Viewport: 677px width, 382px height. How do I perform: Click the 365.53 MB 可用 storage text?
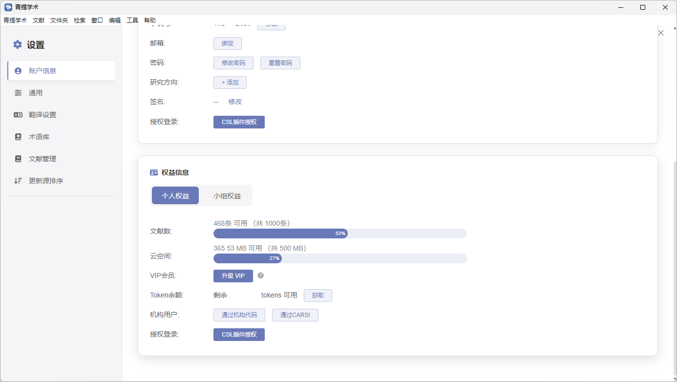260,248
